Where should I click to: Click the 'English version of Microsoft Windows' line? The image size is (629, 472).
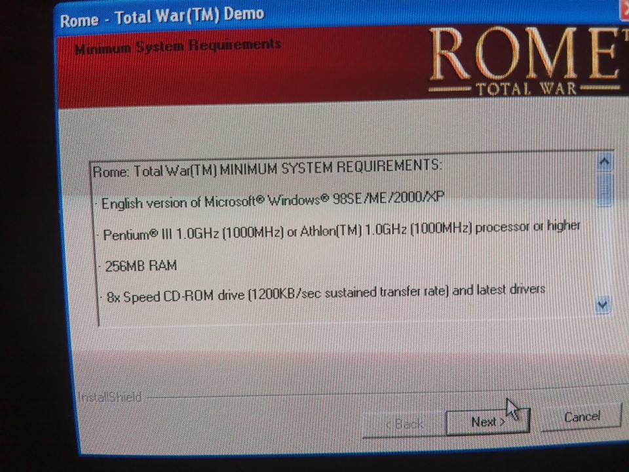pyautogui.click(x=273, y=201)
